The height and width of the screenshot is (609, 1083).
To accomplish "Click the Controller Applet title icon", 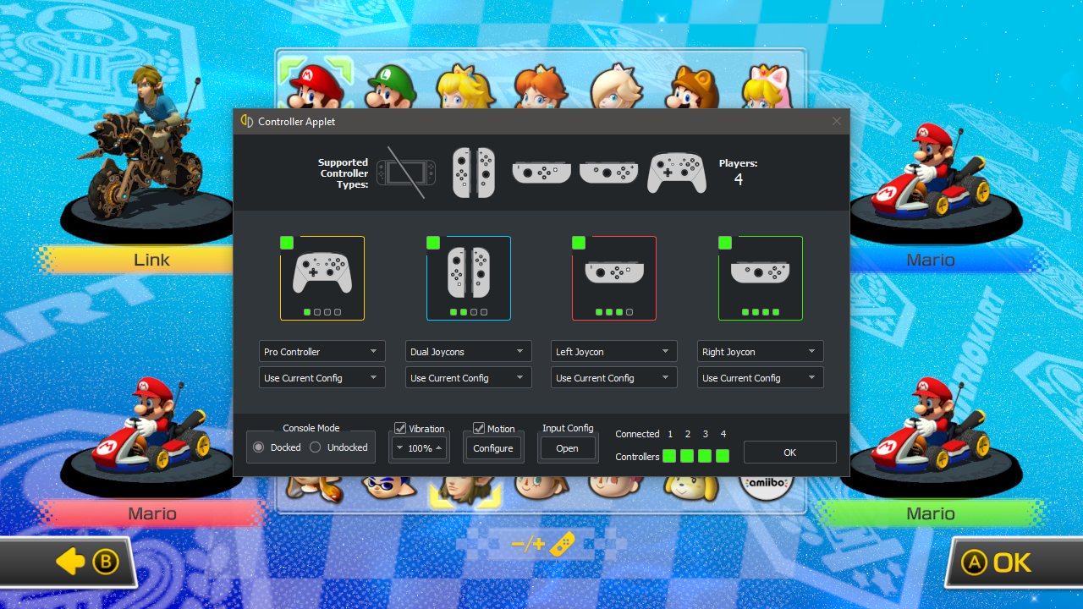I will coord(247,121).
